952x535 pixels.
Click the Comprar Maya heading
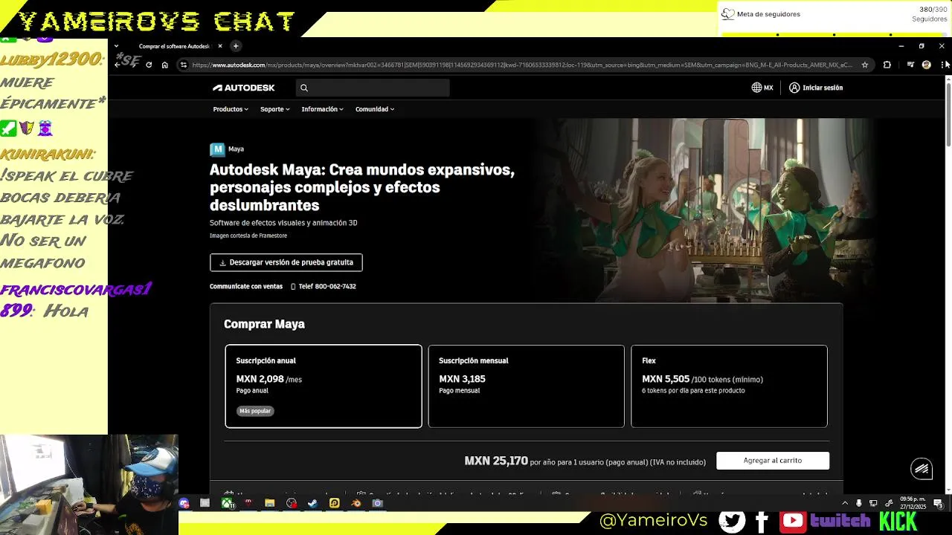pyautogui.click(x=264, y=324)
